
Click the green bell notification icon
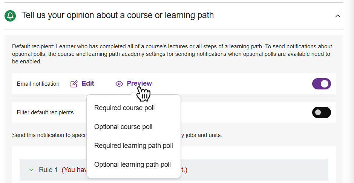click(10, 16)
